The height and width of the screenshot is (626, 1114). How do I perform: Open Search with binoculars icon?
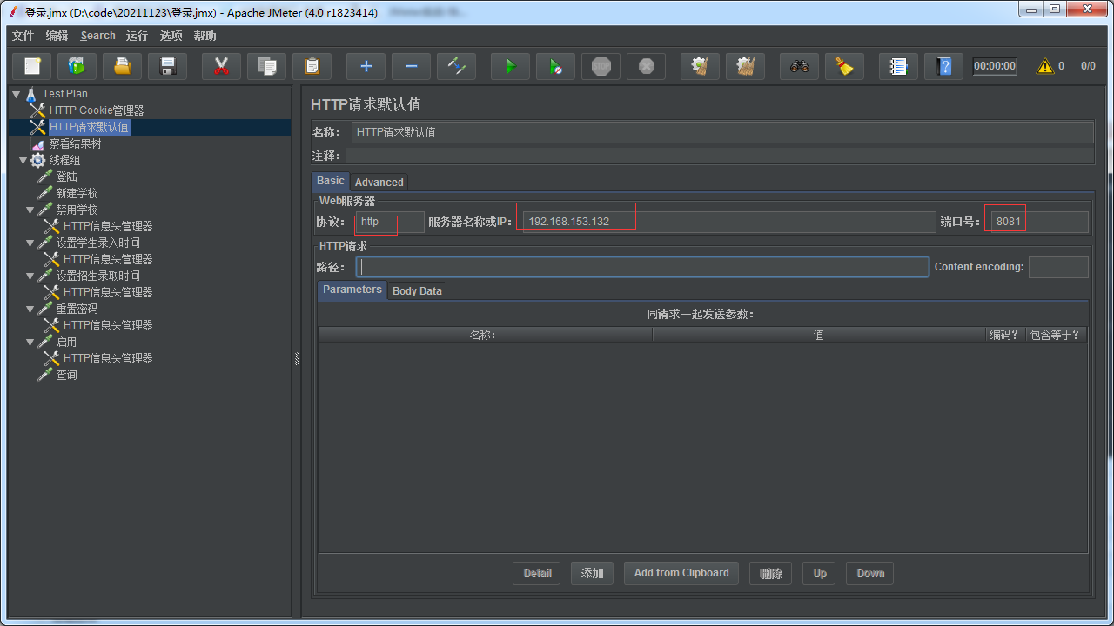pyautogui.click(x=800, y=66)
